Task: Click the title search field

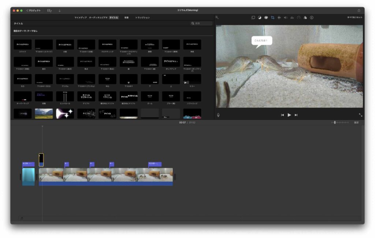Action: (x=202, y=23)
